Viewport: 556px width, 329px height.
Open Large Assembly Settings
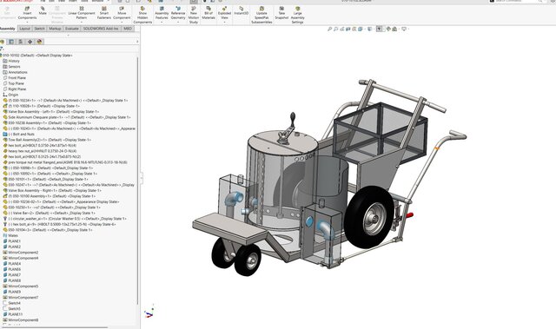coord(297,15)
